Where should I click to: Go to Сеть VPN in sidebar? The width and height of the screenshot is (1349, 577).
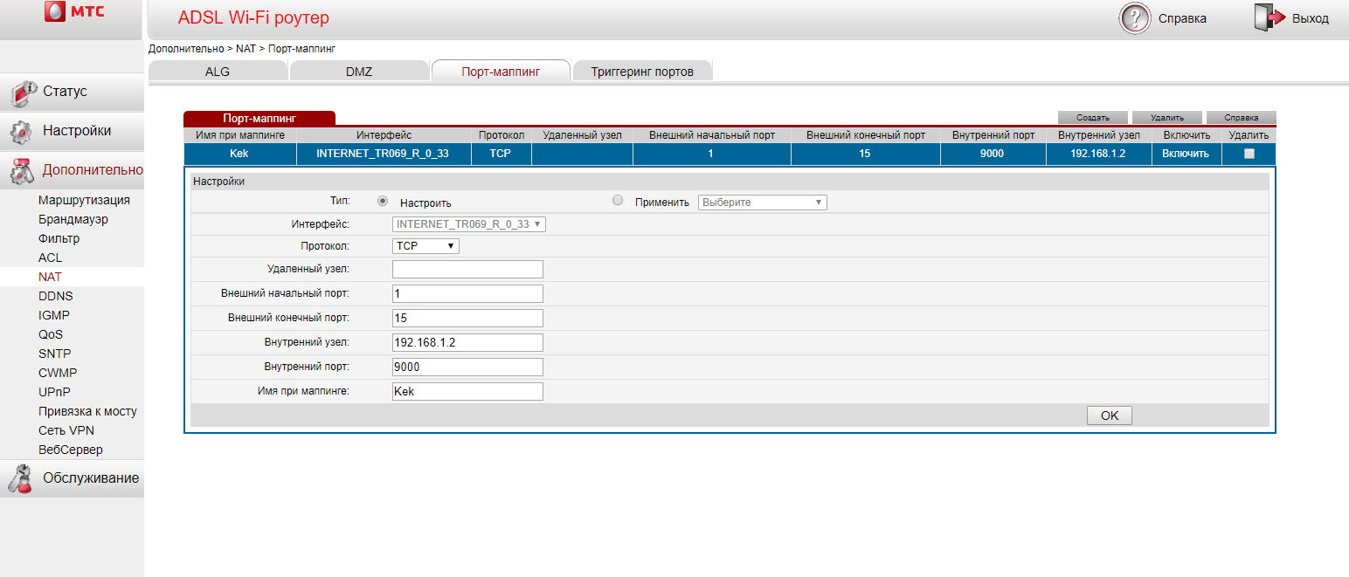(x=66, y=430)
